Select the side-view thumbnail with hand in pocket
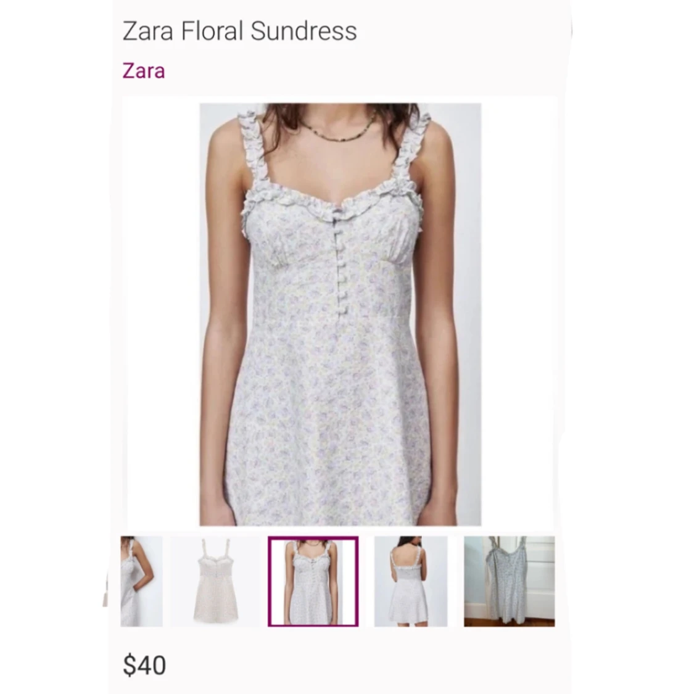The width and height of the screenshot is (694, 694). point(141,581)
